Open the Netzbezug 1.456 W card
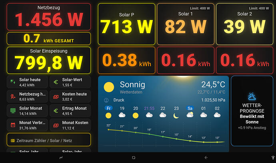 pyautogui.click(x=49, y=17)
